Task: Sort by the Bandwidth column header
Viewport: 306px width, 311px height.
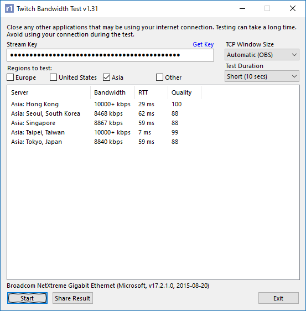Action: (x=113, y=92)
